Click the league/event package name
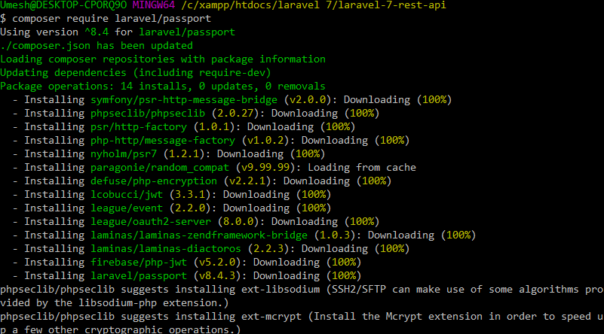This screenshot has height=334, width=604. [127, 208]
